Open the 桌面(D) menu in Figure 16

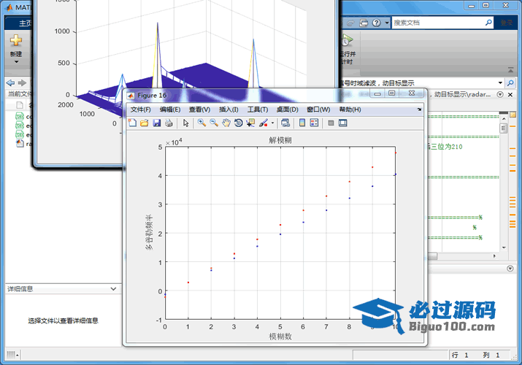pyautogui.click(x=287, y=109)
